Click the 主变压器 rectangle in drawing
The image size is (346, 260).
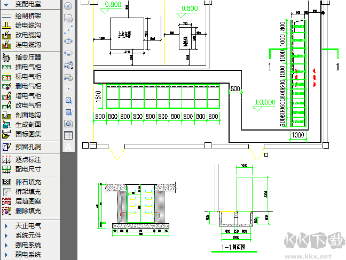click(x=127, y=34)
